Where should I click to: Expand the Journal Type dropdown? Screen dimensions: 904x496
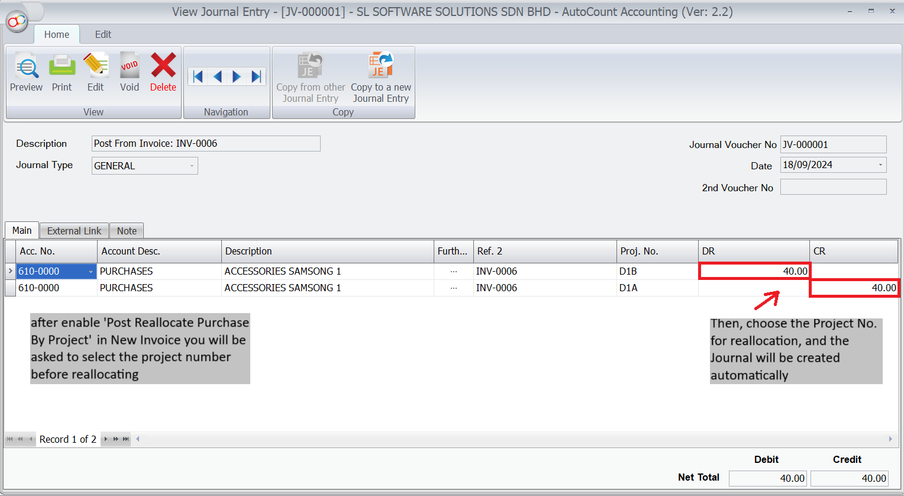pyautogui.click(x=192, y=166)
